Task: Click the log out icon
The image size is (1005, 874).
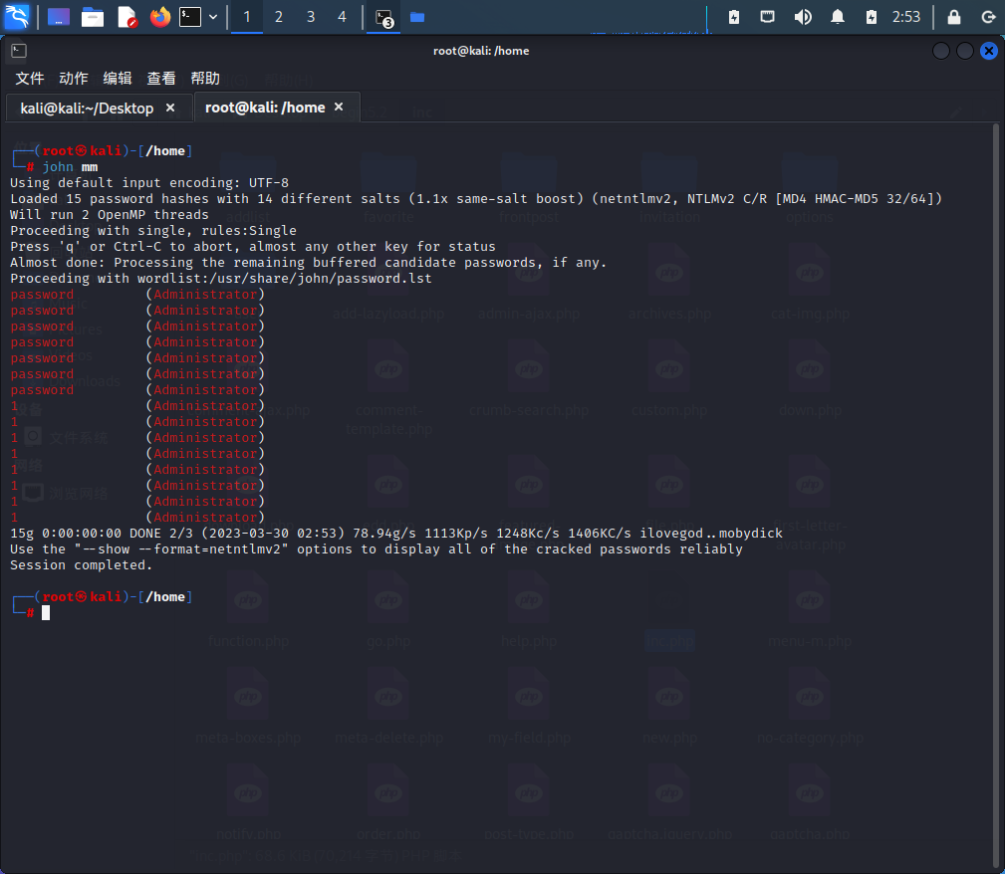Action: tap(988, 17)
